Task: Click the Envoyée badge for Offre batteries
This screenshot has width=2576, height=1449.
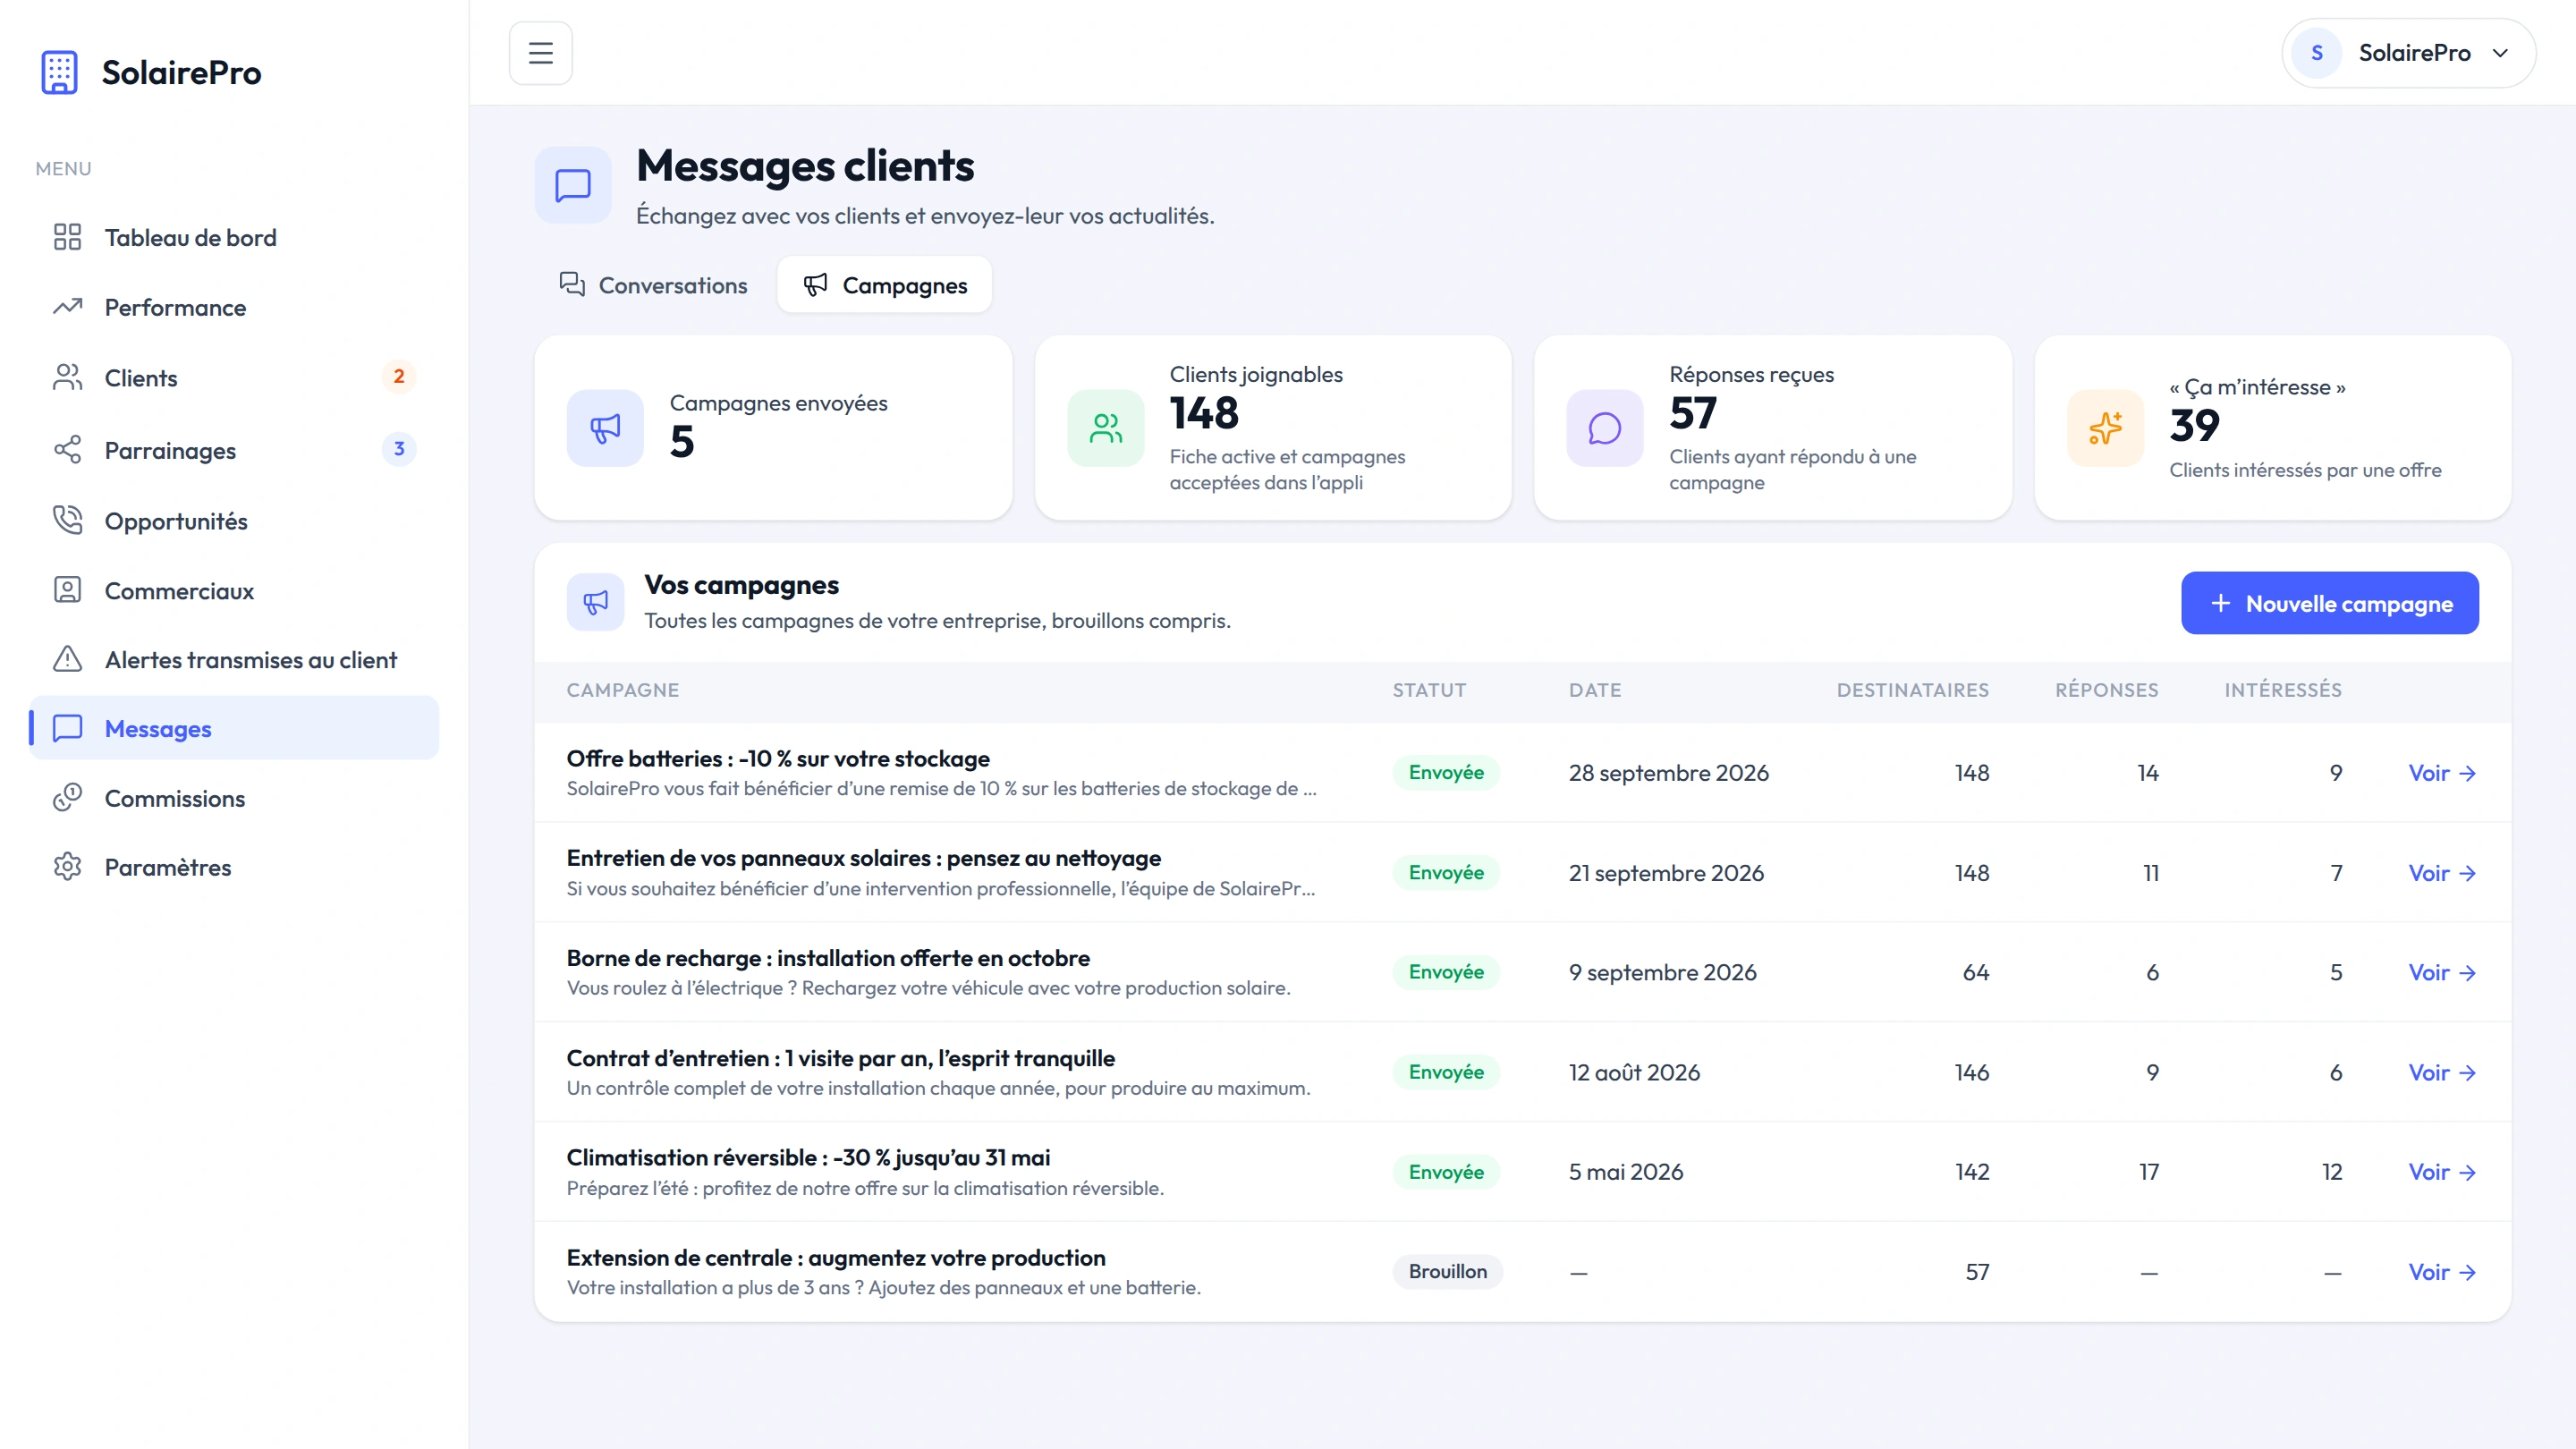Action: click(1446, 772)
